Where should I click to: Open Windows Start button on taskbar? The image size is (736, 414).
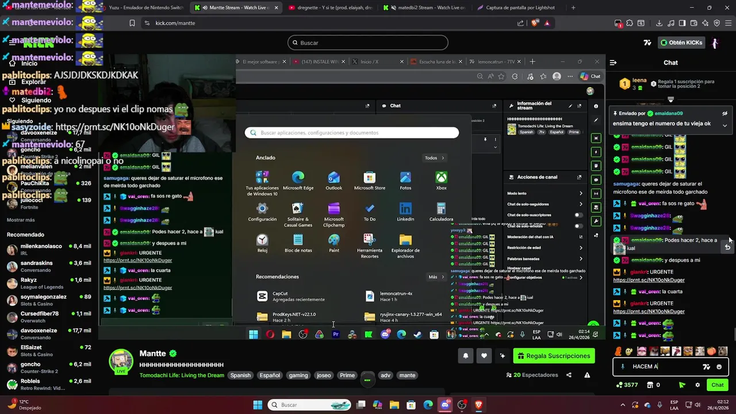pos(258,405)
